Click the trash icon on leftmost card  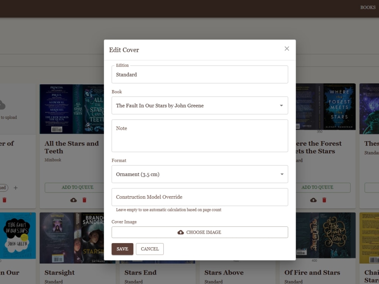pyautogui.click(x=4, y=200)
